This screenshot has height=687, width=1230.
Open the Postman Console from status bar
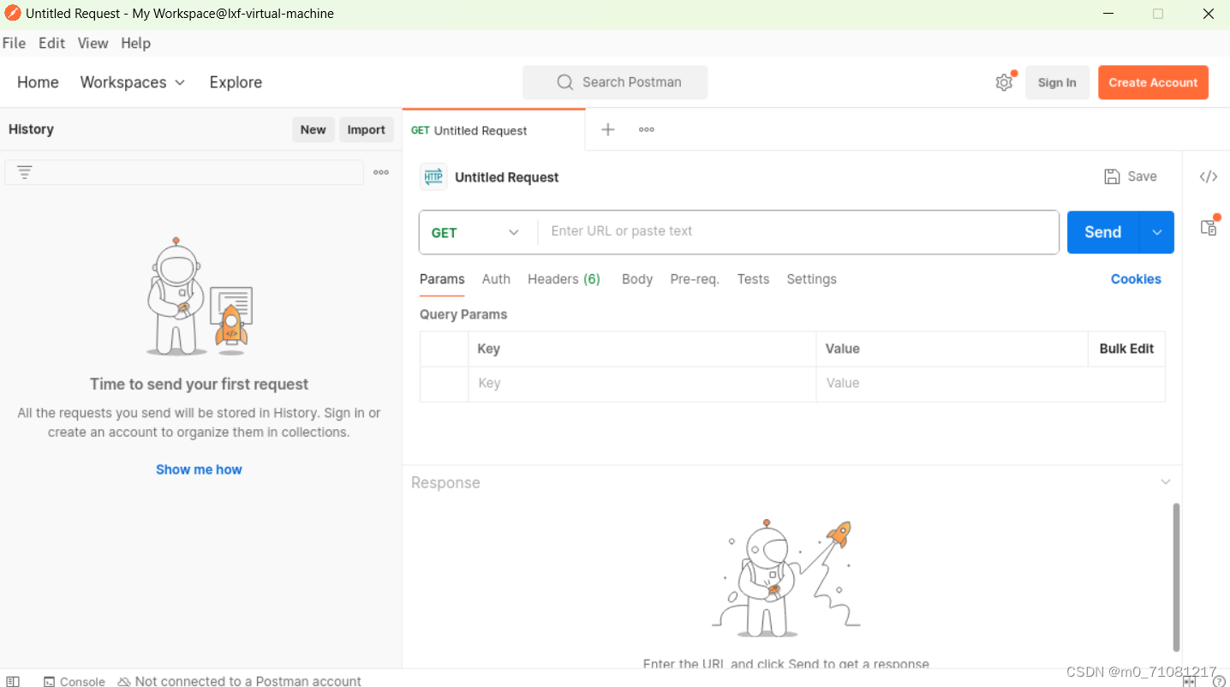75,681
